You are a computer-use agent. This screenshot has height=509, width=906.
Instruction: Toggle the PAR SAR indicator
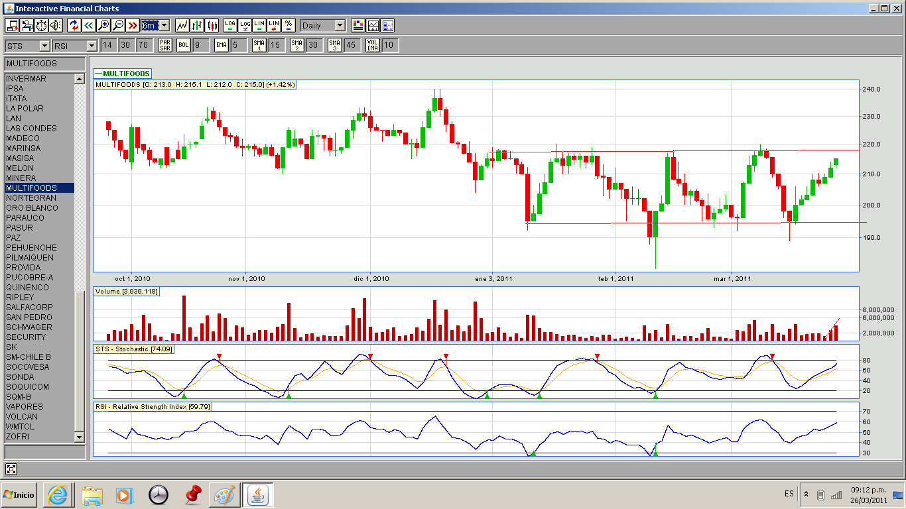pyautogui.click(x=165, y=45)
